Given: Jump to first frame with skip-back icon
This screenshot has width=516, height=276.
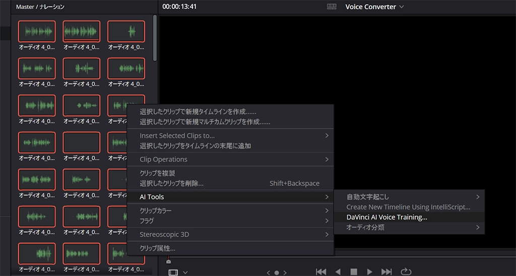Looking at the screenshot, I should pos(321,272).
